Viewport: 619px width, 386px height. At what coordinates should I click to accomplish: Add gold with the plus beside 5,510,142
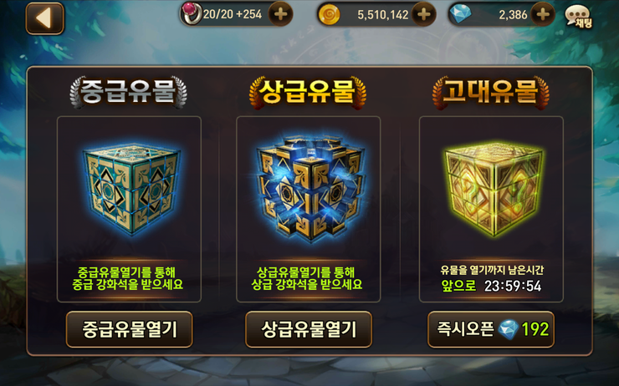(x=423, y=14)
